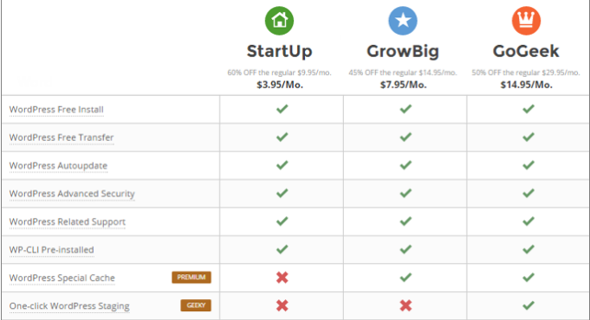This screenshot has width=590, height=320.
Task: Click GrowBig checkmark for WordPress Special Cache
Action: [405, 278]
